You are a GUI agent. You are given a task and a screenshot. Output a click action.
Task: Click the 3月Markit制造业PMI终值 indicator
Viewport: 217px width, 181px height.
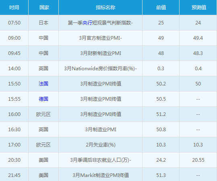coord(101,175)
